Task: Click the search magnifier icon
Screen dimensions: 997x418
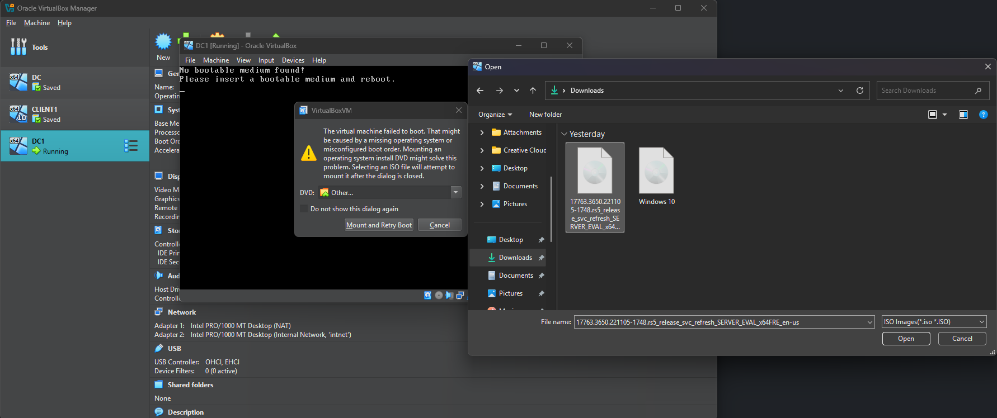Action: (978, 91)
